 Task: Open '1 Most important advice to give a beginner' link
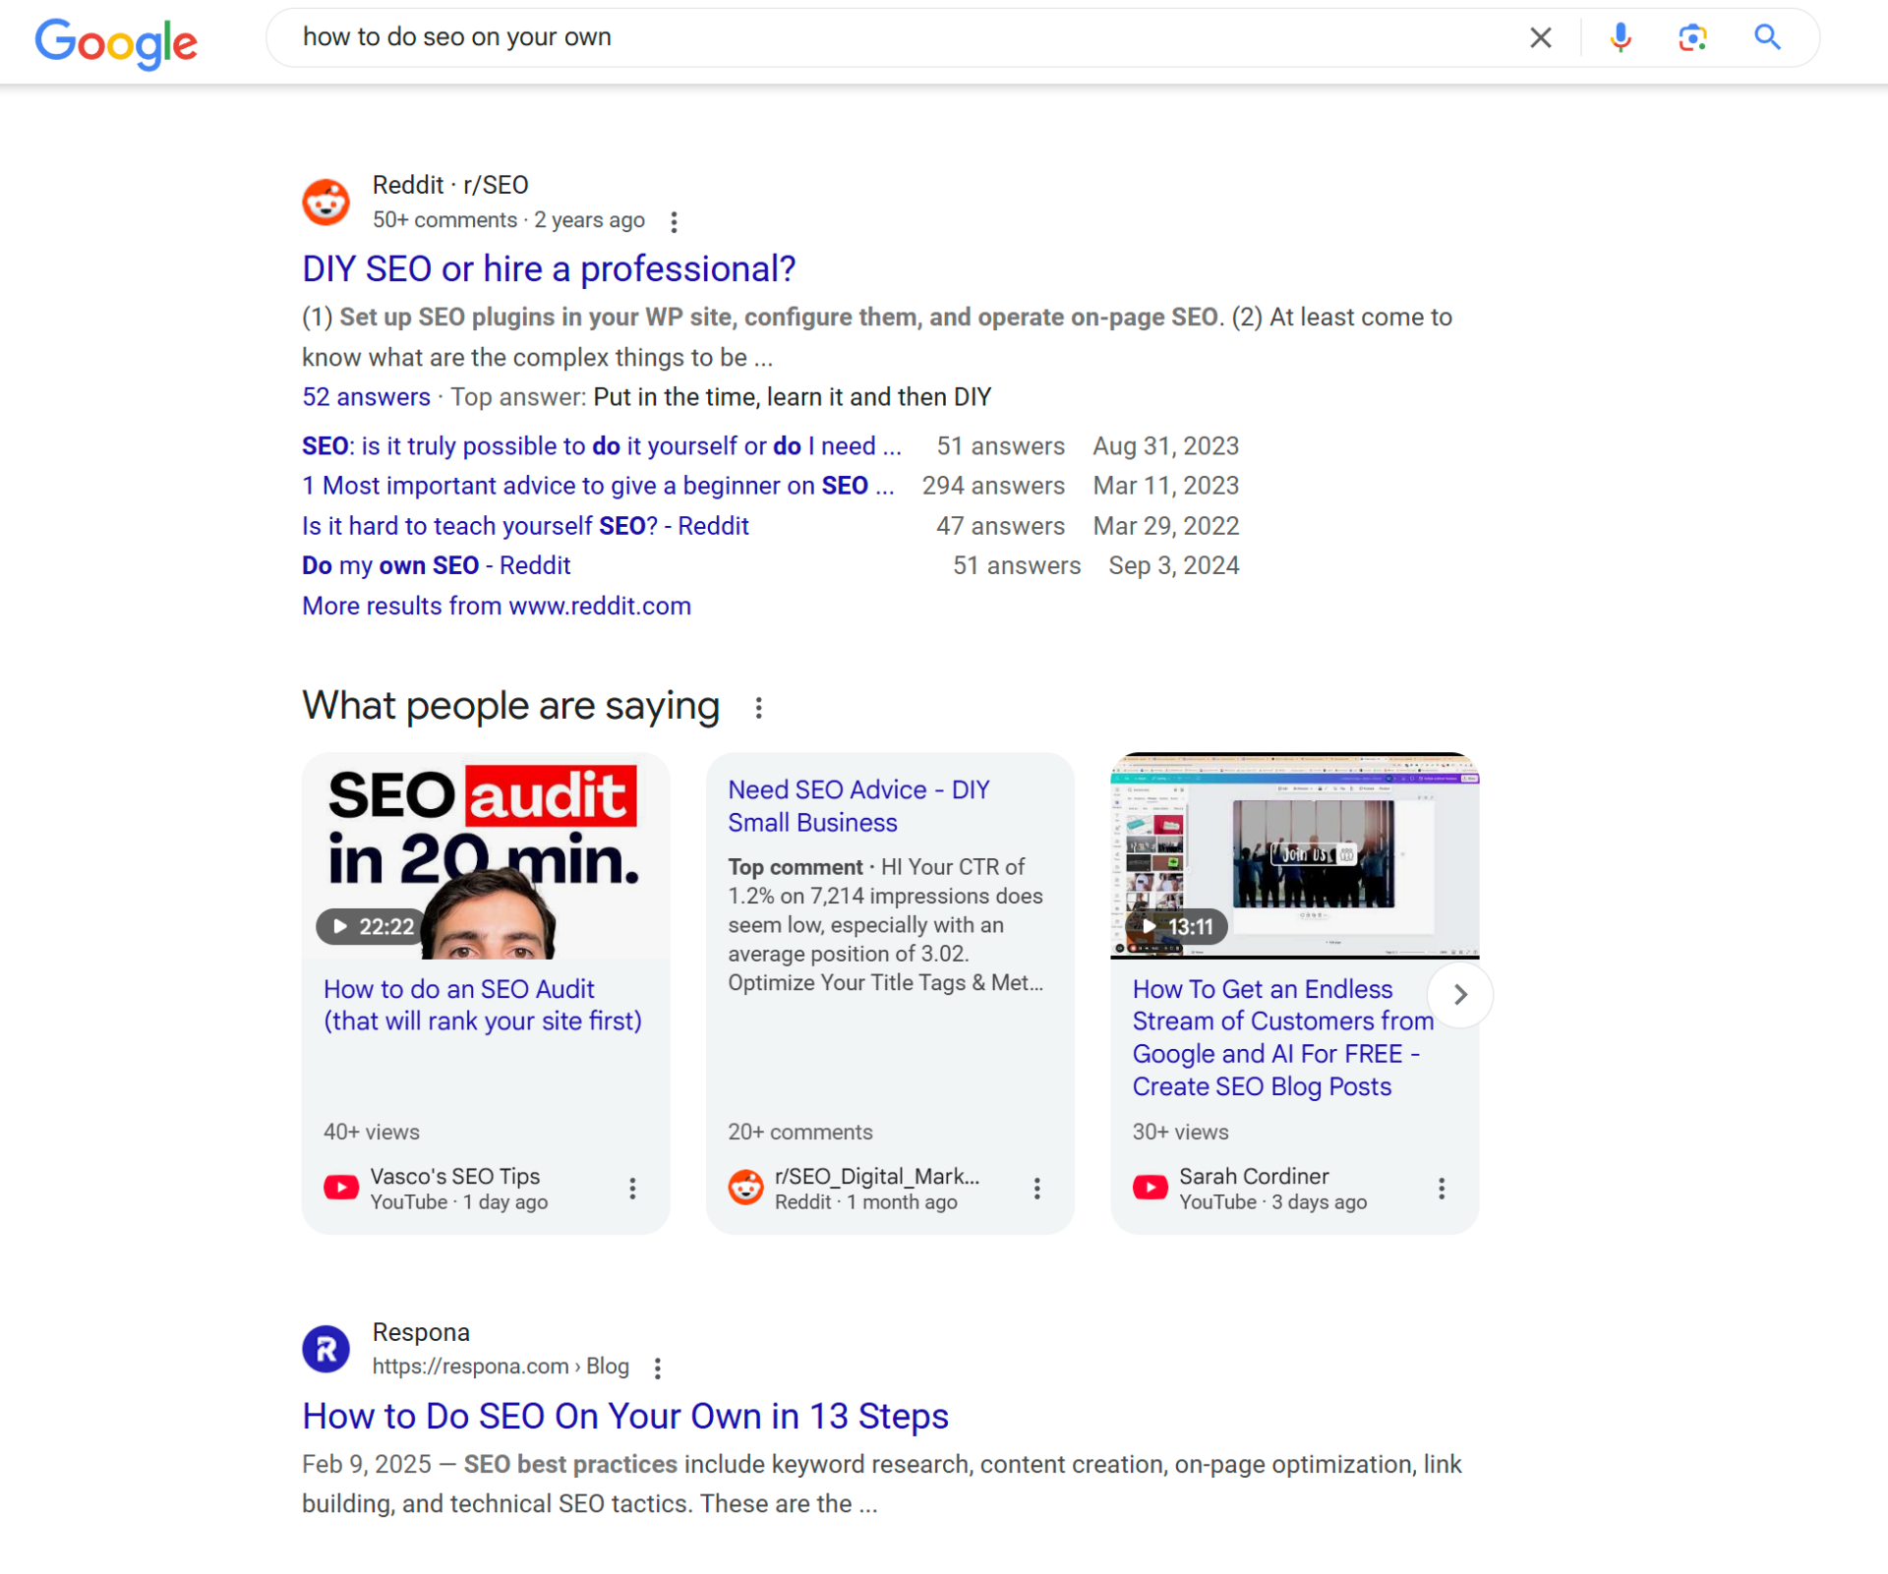598,486
